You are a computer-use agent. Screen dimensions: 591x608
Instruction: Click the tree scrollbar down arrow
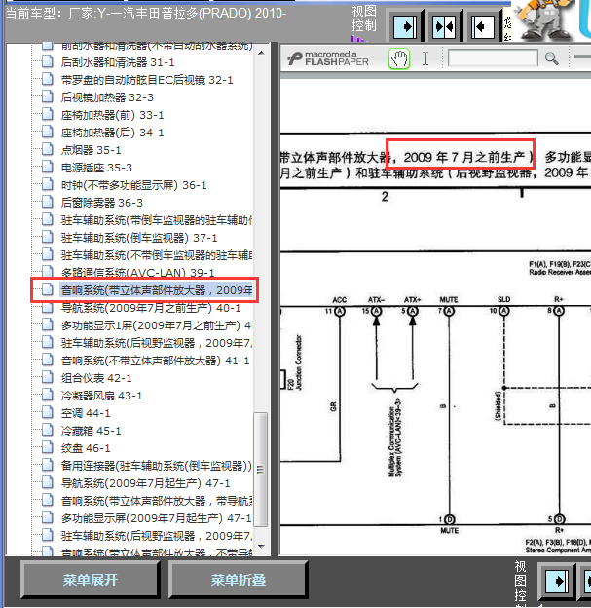click(x=261, y=547)
